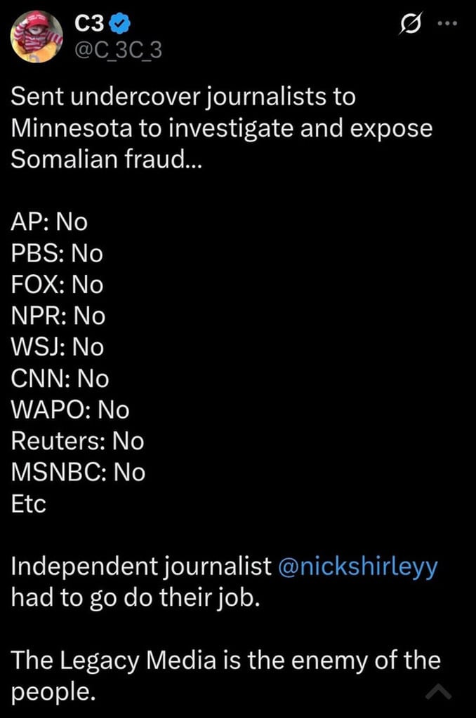476x718 pixels.
Task: Select the "FOX: No" line
Action: (x=57, y=285)
